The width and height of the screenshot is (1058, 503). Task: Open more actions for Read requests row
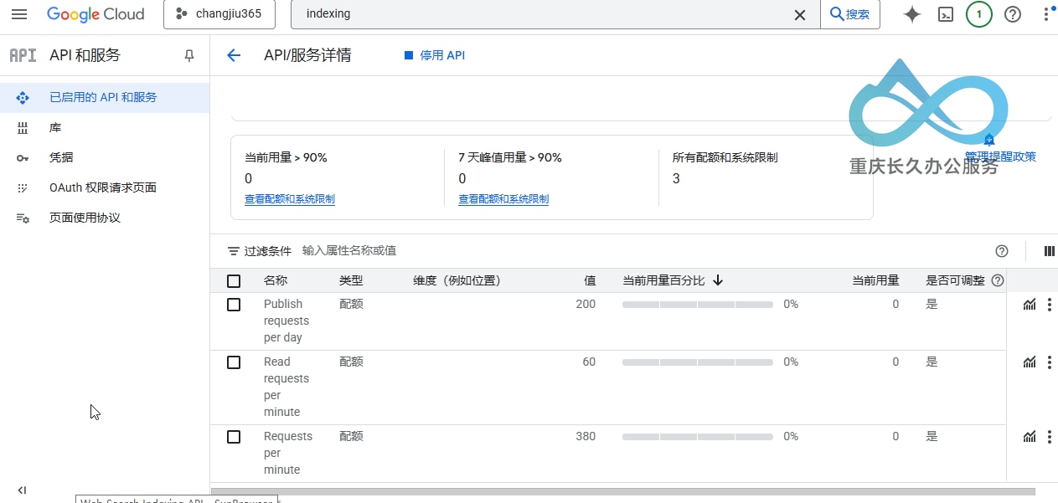coord(1050,362)
